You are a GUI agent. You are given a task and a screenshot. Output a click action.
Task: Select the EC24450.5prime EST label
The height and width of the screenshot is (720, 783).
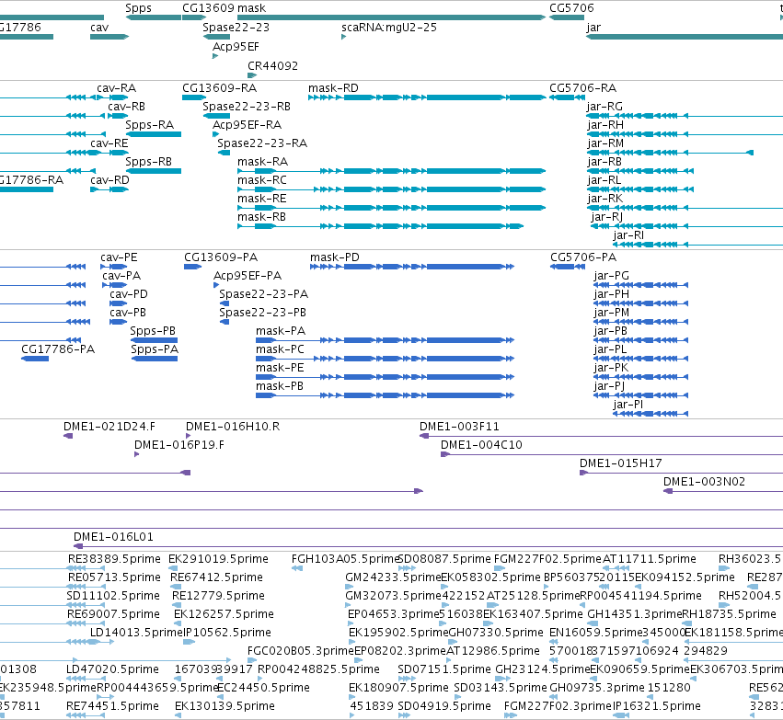click(264, 688)
